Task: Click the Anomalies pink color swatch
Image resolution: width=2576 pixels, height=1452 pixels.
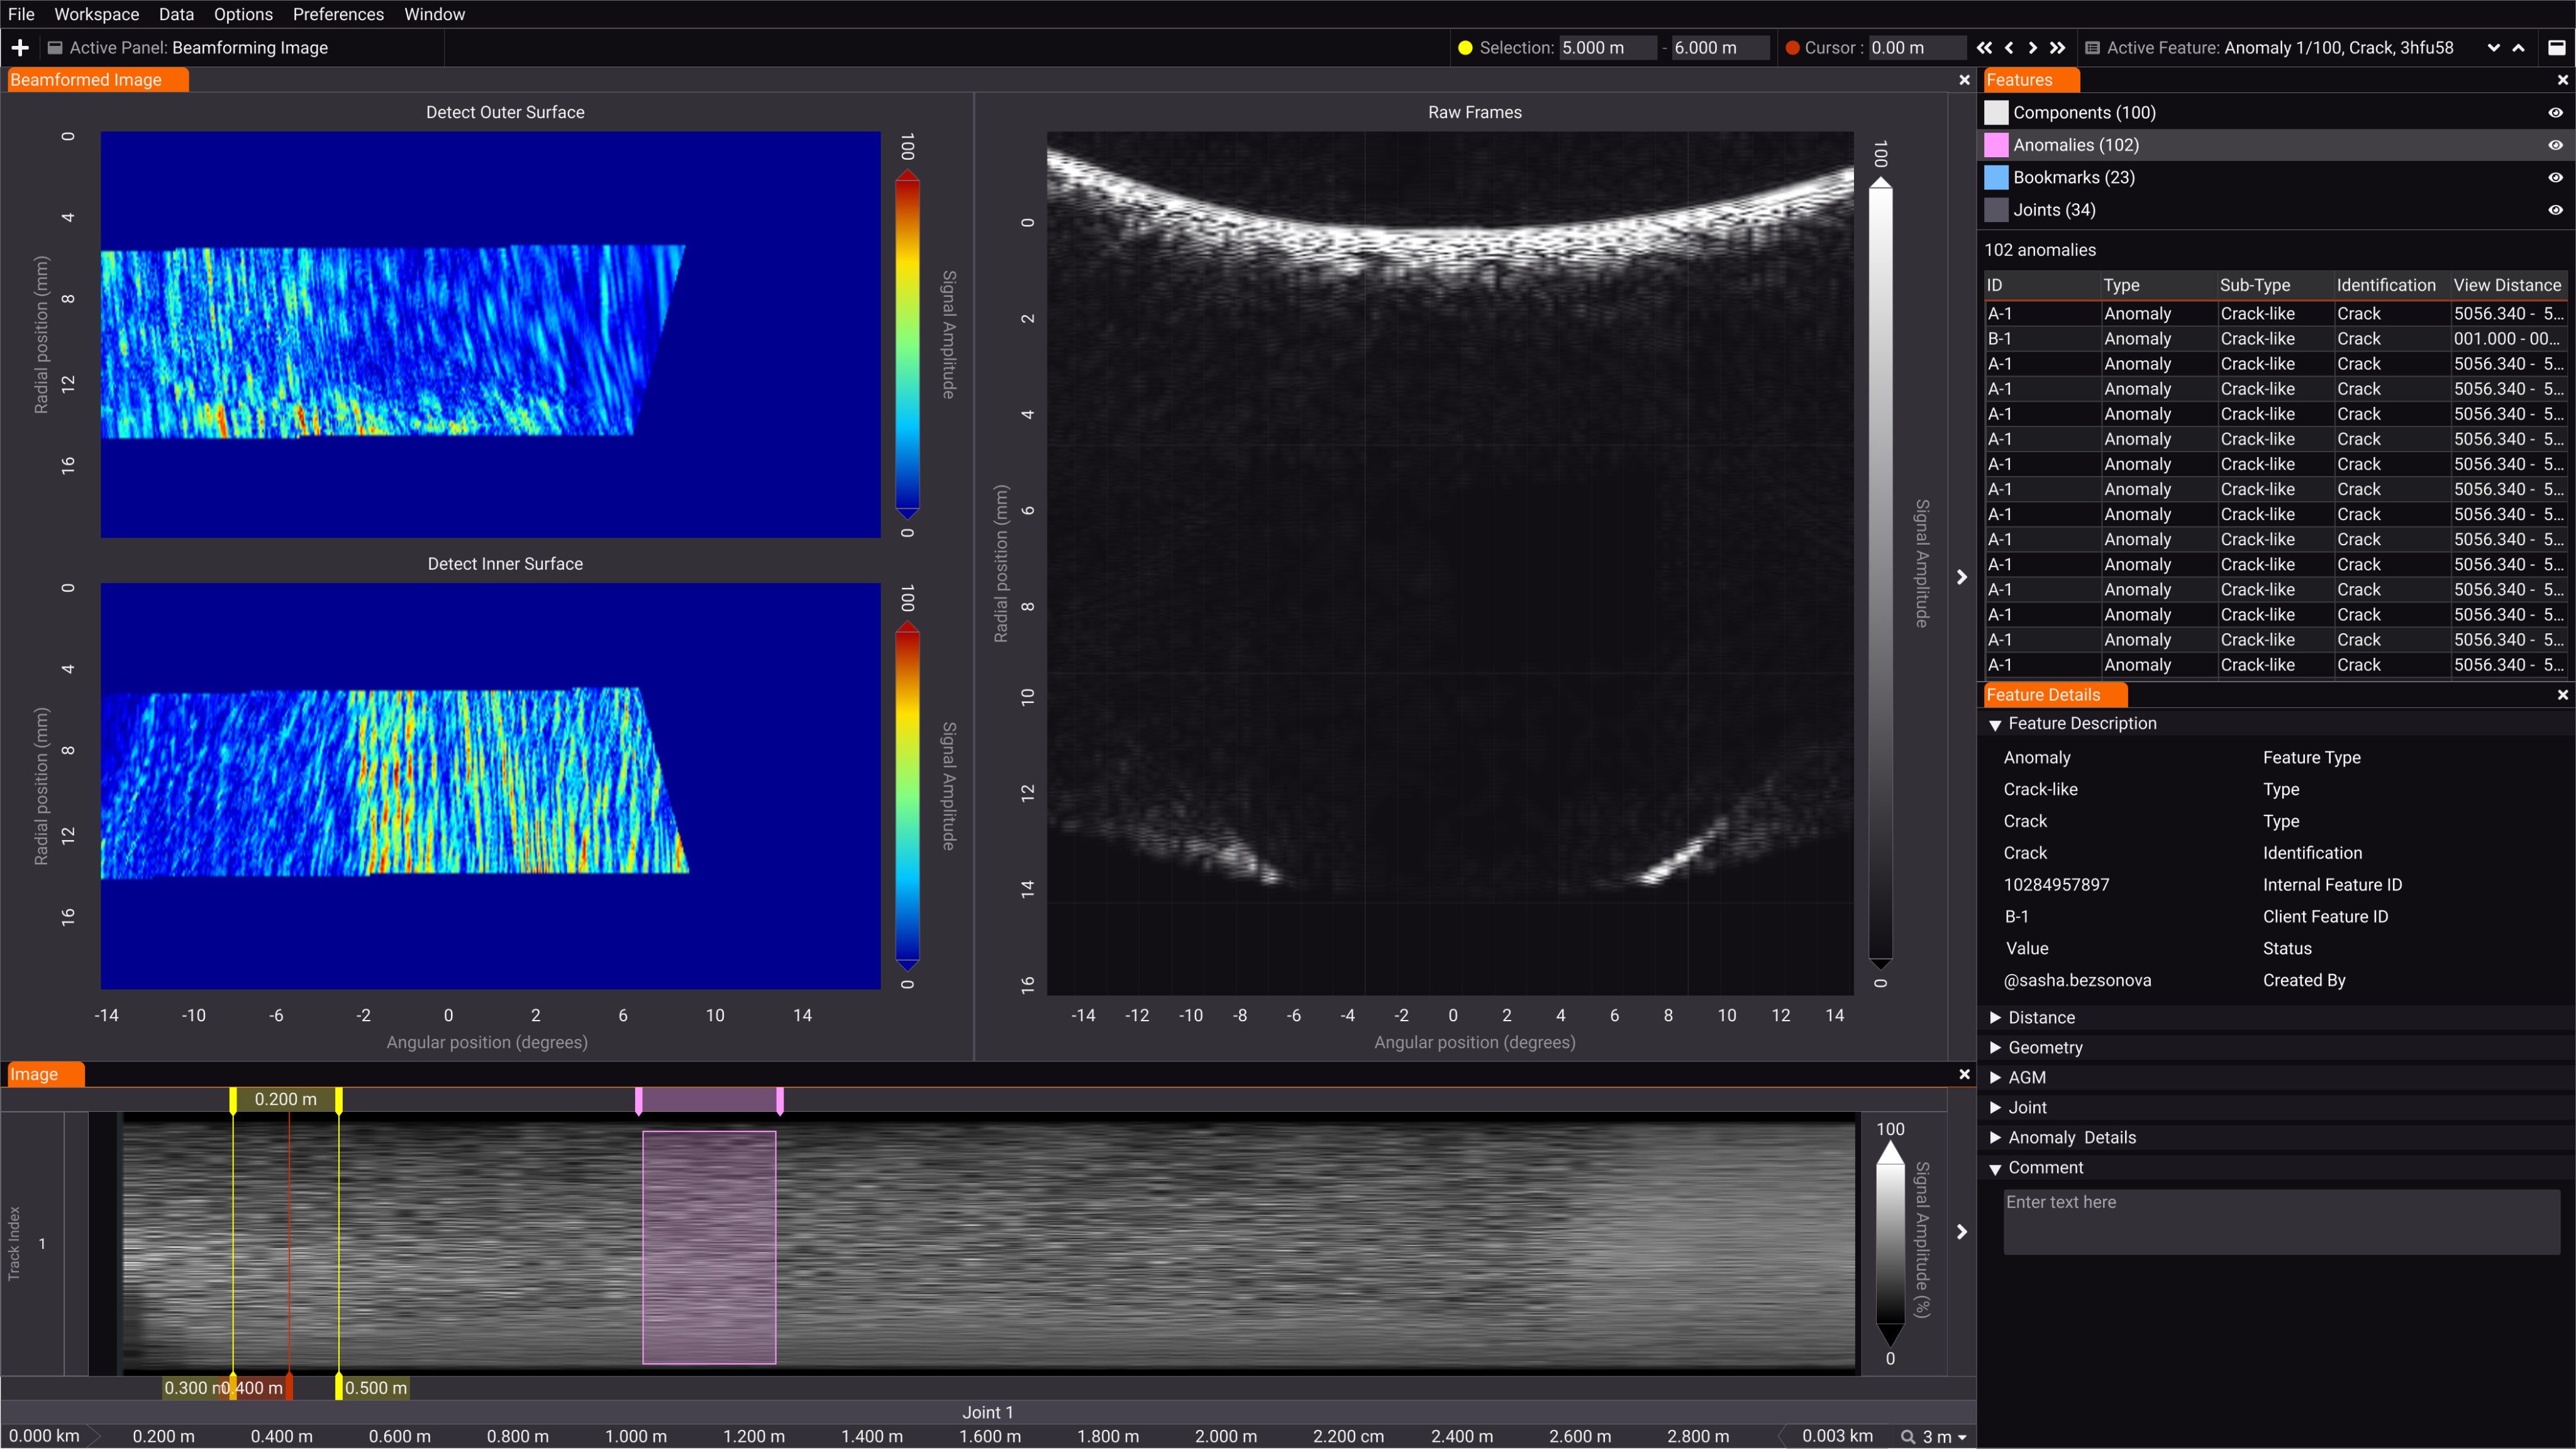Action: [1996, 145]
